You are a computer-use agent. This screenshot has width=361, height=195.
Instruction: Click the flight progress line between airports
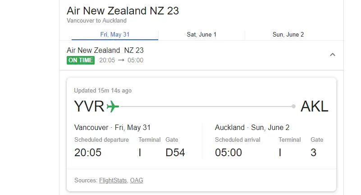pyautogui.click(x=206, y=107)
